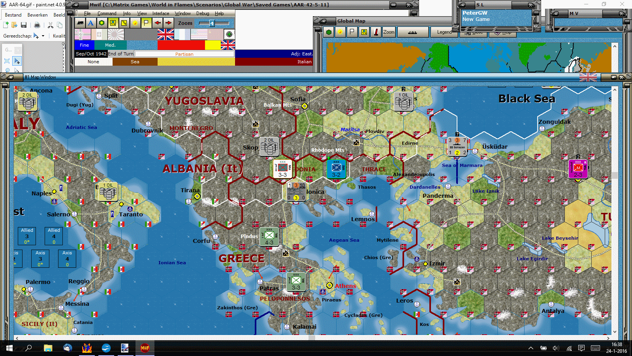Click the green circle button beside the flags

229,34
